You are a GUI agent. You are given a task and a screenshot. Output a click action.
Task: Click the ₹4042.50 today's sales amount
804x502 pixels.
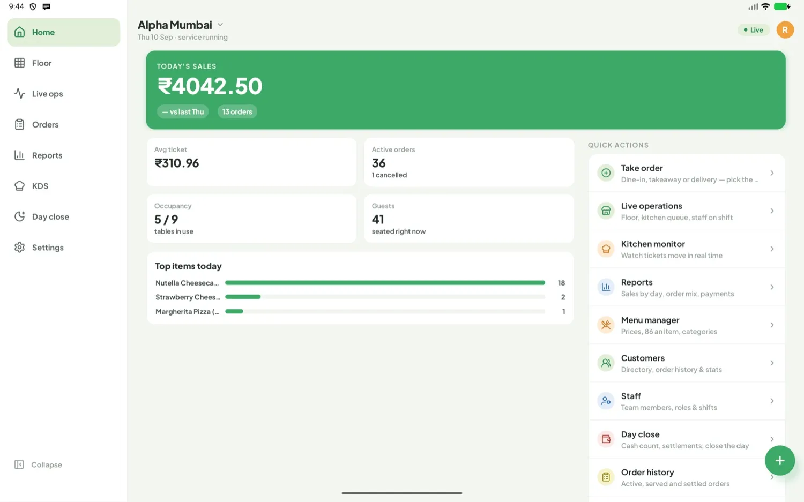[x=210, y=86]
